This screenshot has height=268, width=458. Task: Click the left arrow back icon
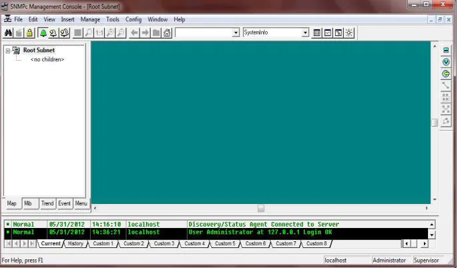(x=134, y=33)
